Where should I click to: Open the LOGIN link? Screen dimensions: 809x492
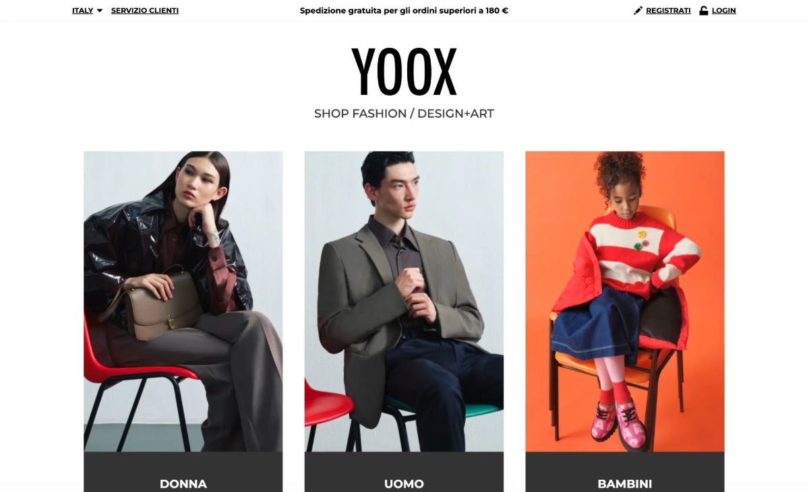pyautogui.click(x=723, y=11)
